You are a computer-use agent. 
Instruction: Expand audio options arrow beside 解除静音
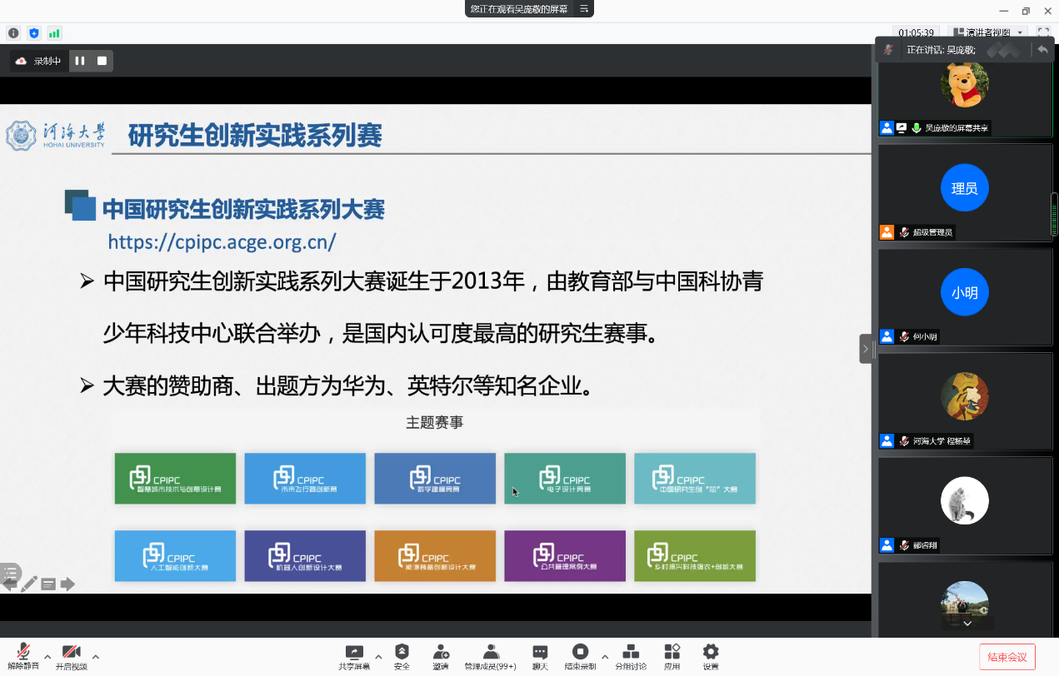coord(47,657)
